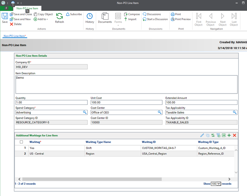Edit the worktags grid with the pencil icon
The height and width of the screenshot is (196, 247).
click(x=202, y=135)
